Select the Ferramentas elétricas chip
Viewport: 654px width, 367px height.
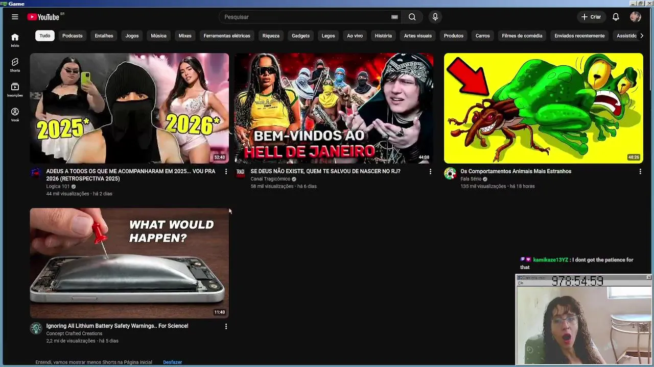227,36
